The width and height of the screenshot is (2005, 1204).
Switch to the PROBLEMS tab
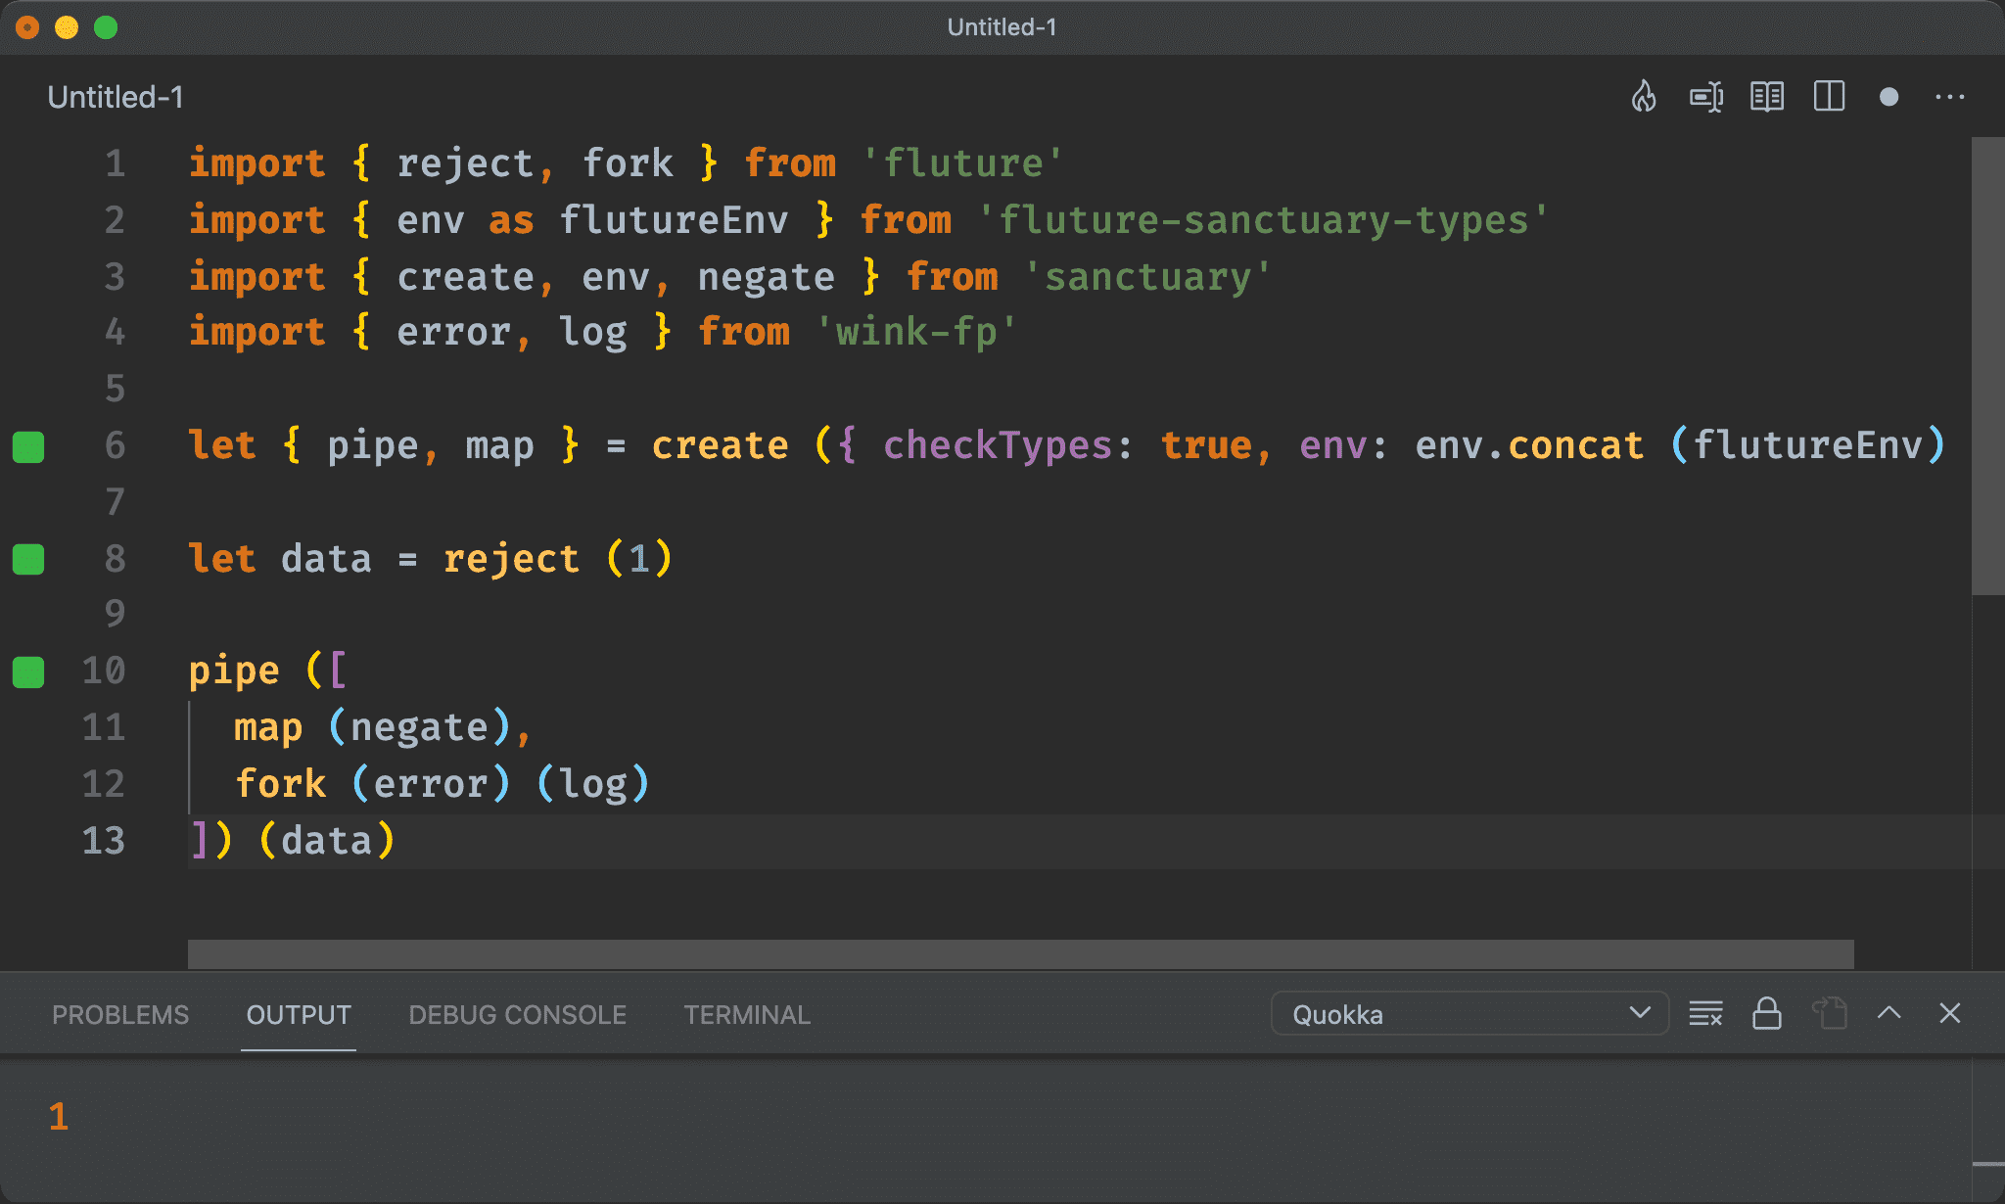[120, 1015]
